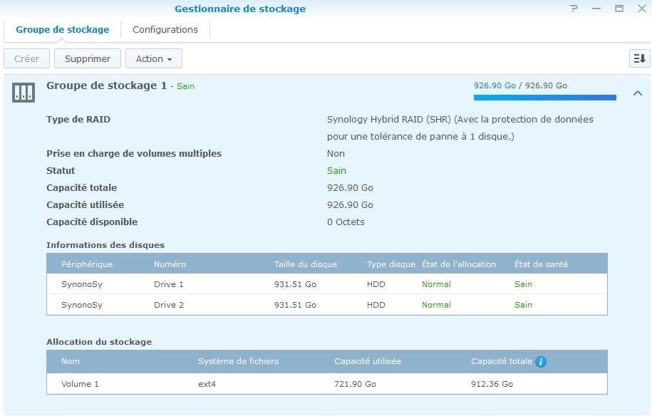
Task: Click the sort order icon button
Action: [639, 58]
